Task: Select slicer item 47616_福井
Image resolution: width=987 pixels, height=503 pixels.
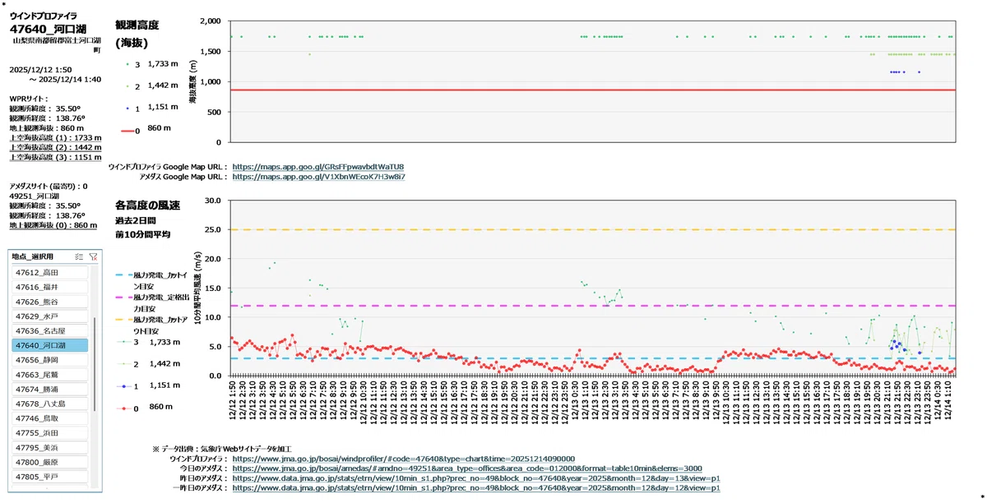Action: click(x=50, y=287)
